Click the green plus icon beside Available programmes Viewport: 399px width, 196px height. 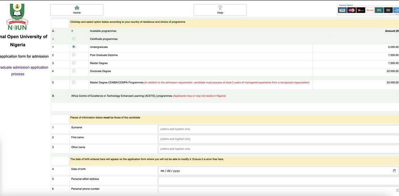[x=72, y=31]
